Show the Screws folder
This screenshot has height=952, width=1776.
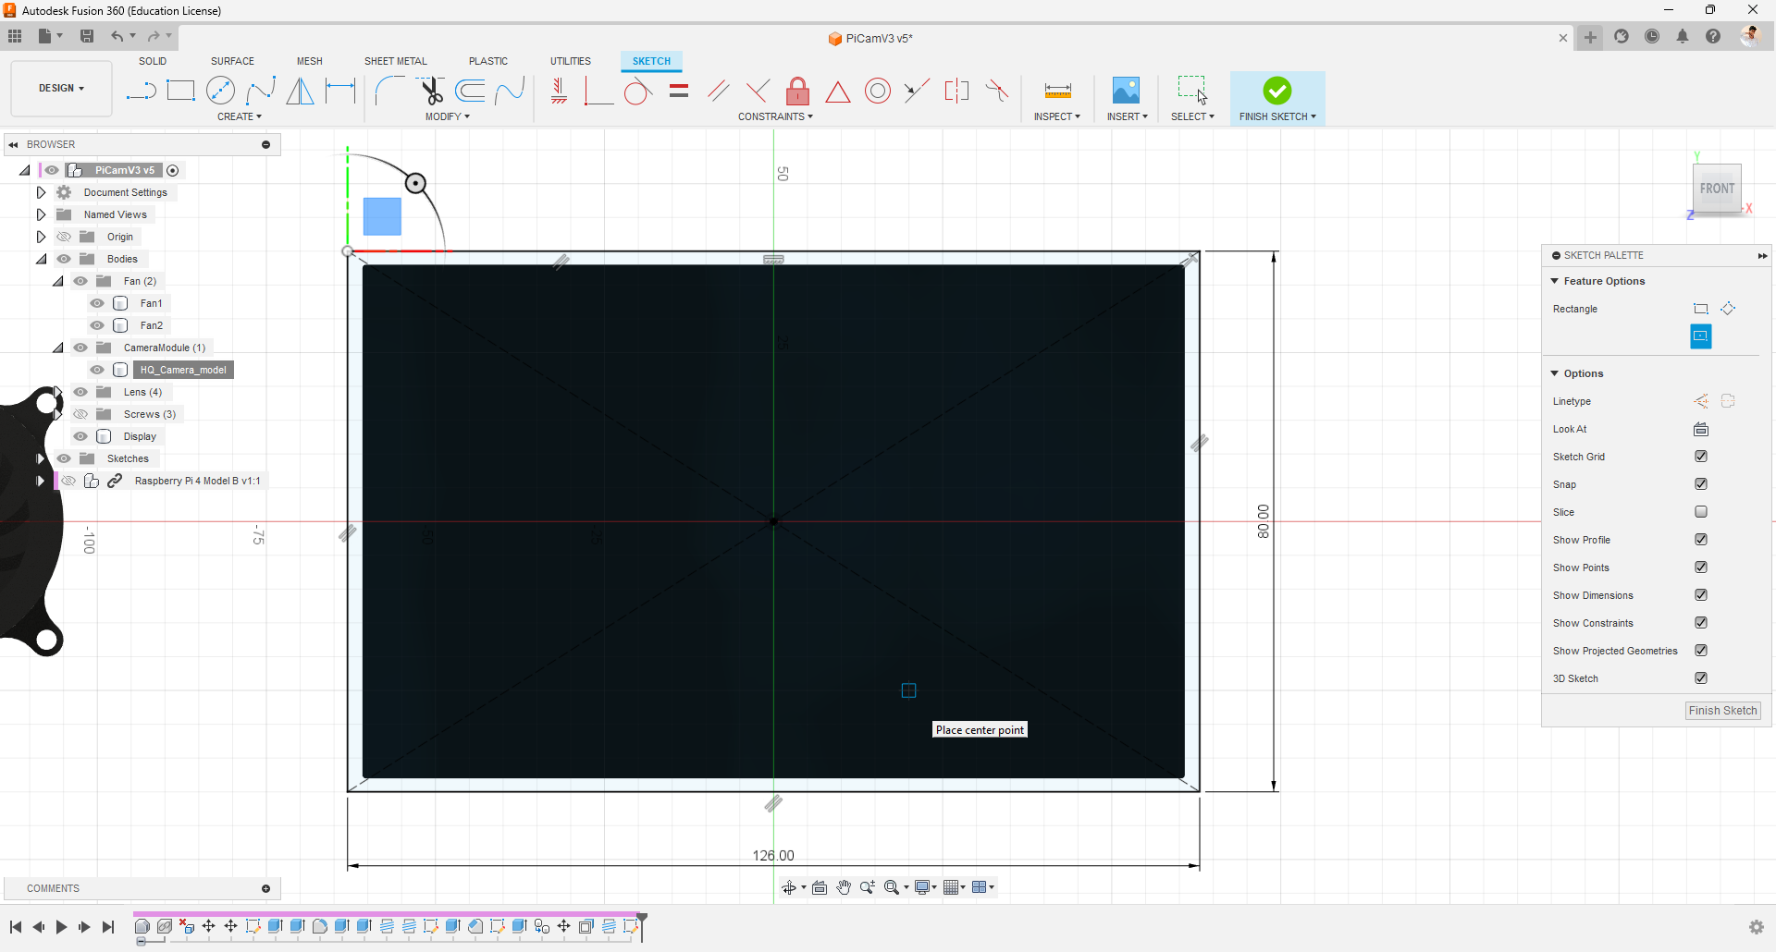80,414
